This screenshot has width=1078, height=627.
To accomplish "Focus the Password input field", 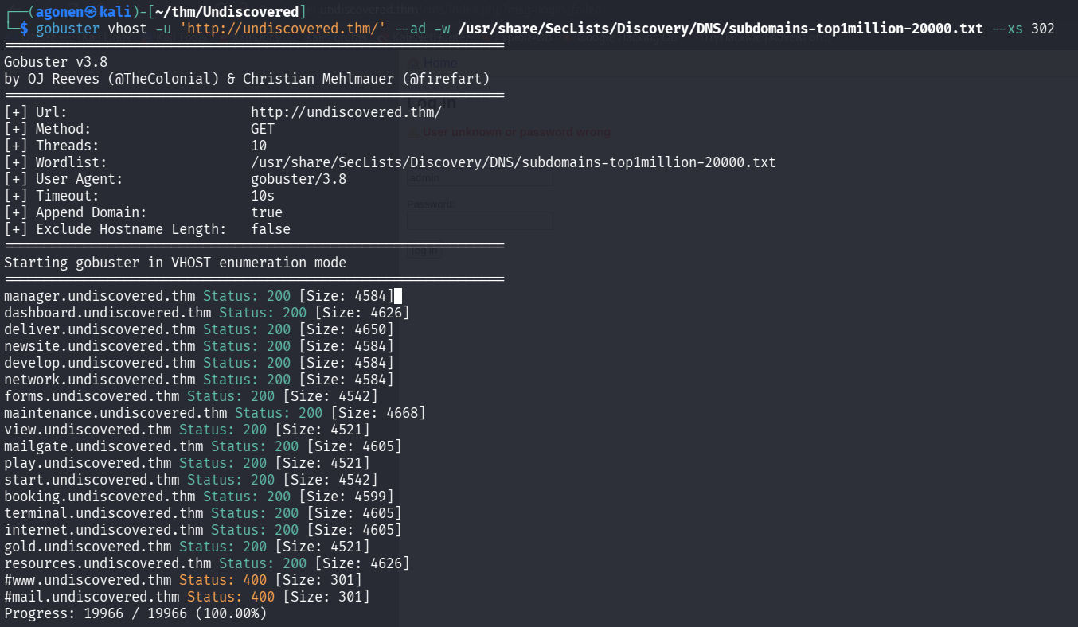I will coord(480,220).
